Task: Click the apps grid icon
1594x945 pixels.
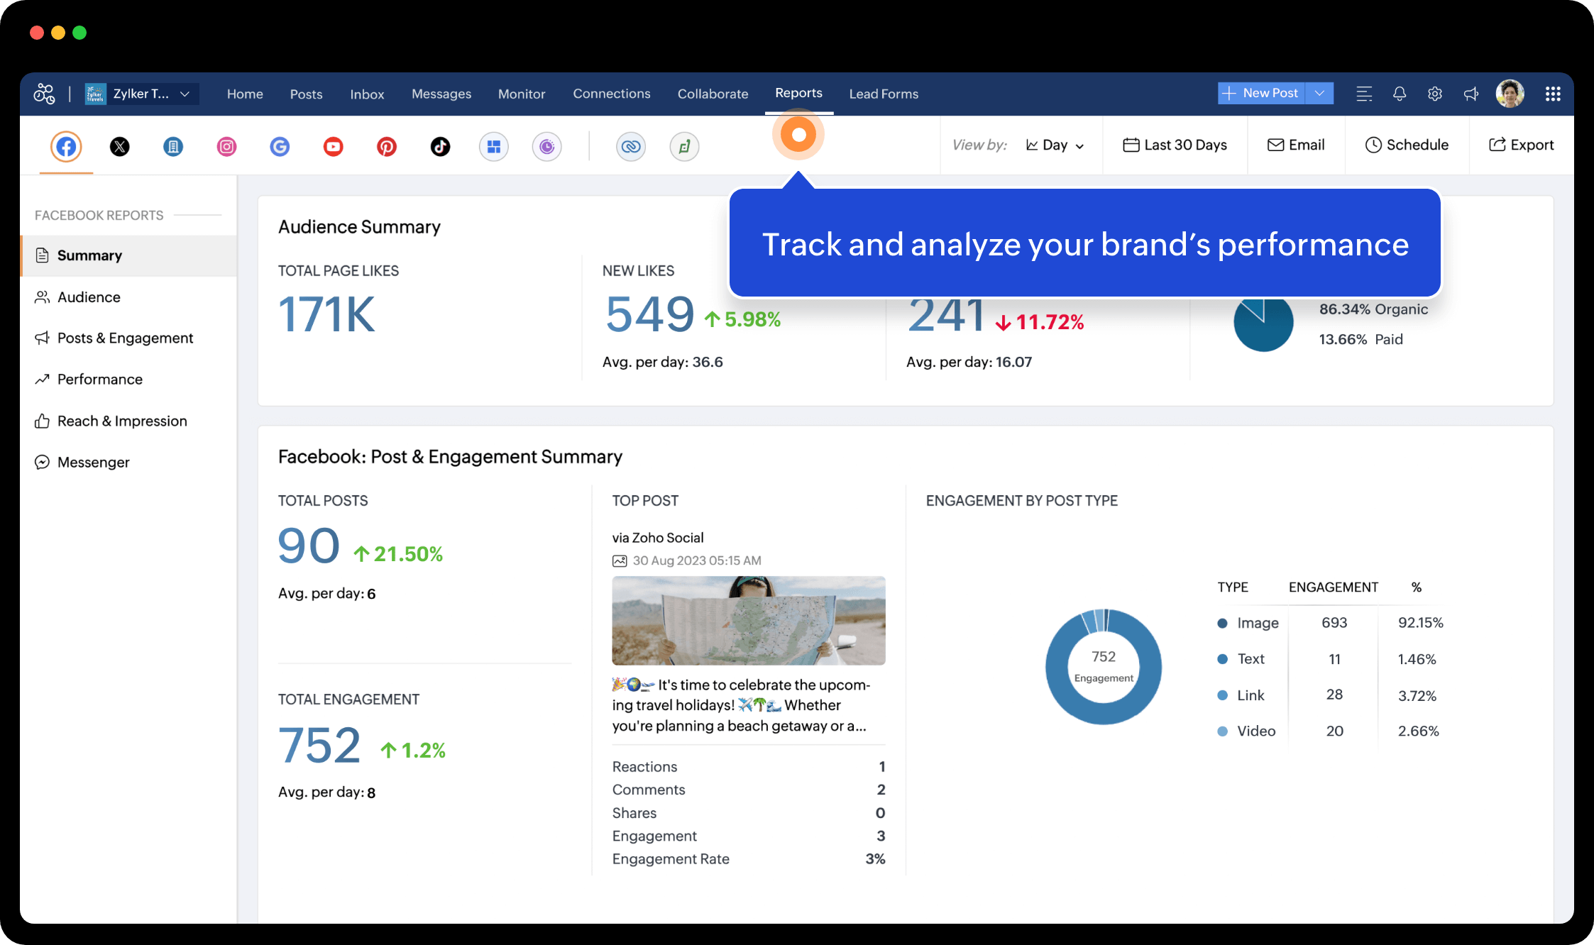Action: [1552, 94]
